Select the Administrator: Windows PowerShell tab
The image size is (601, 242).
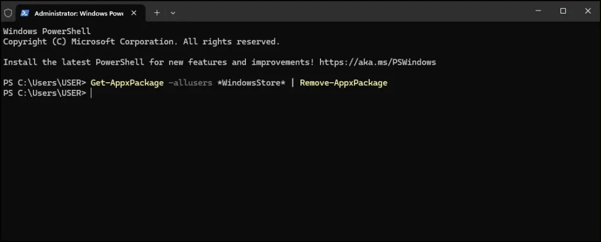80,13
